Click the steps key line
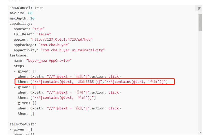The height and width of the screenshot is (140, 211). tap(20, 66)
